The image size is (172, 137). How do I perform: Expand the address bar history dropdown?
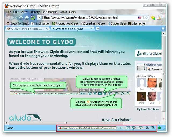coord(146,18)
